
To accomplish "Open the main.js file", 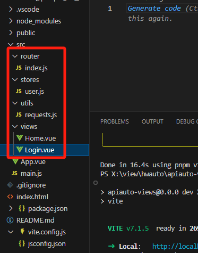I will click(31, 173).
